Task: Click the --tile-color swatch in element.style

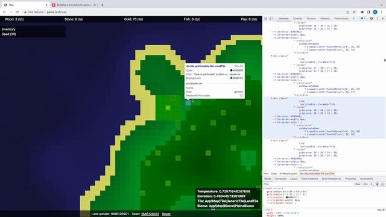Action: [287, 197]
